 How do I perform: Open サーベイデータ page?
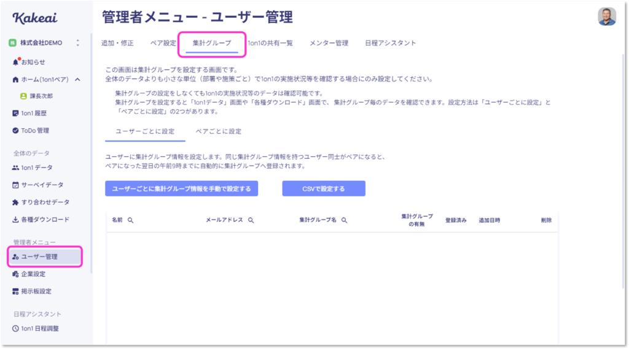42,185
